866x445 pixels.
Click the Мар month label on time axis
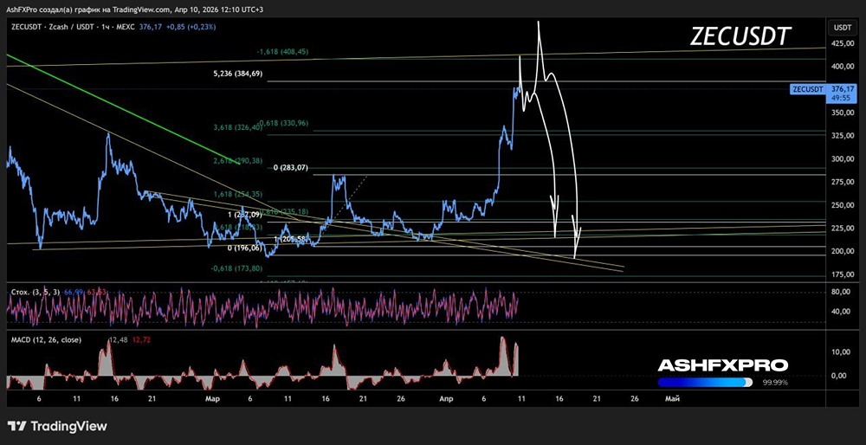(211, 398)
